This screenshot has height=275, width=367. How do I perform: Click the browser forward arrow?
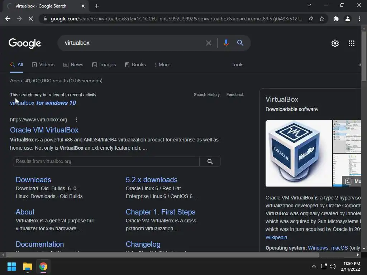19,19
